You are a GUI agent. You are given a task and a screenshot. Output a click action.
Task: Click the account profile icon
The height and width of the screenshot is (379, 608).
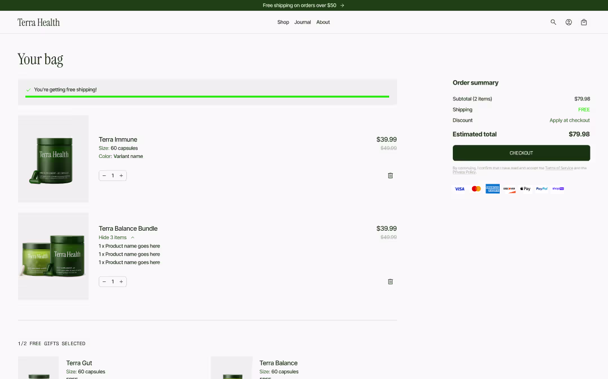pos(569,22)
